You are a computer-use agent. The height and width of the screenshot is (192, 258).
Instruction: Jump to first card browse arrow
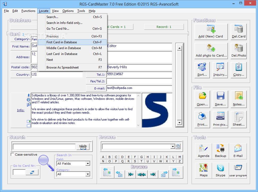(131, 174)
